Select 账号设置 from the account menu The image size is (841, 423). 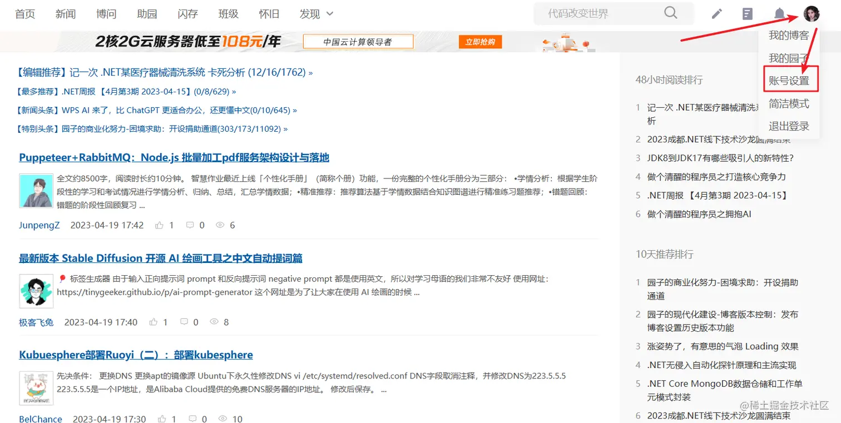pos(790,79)
